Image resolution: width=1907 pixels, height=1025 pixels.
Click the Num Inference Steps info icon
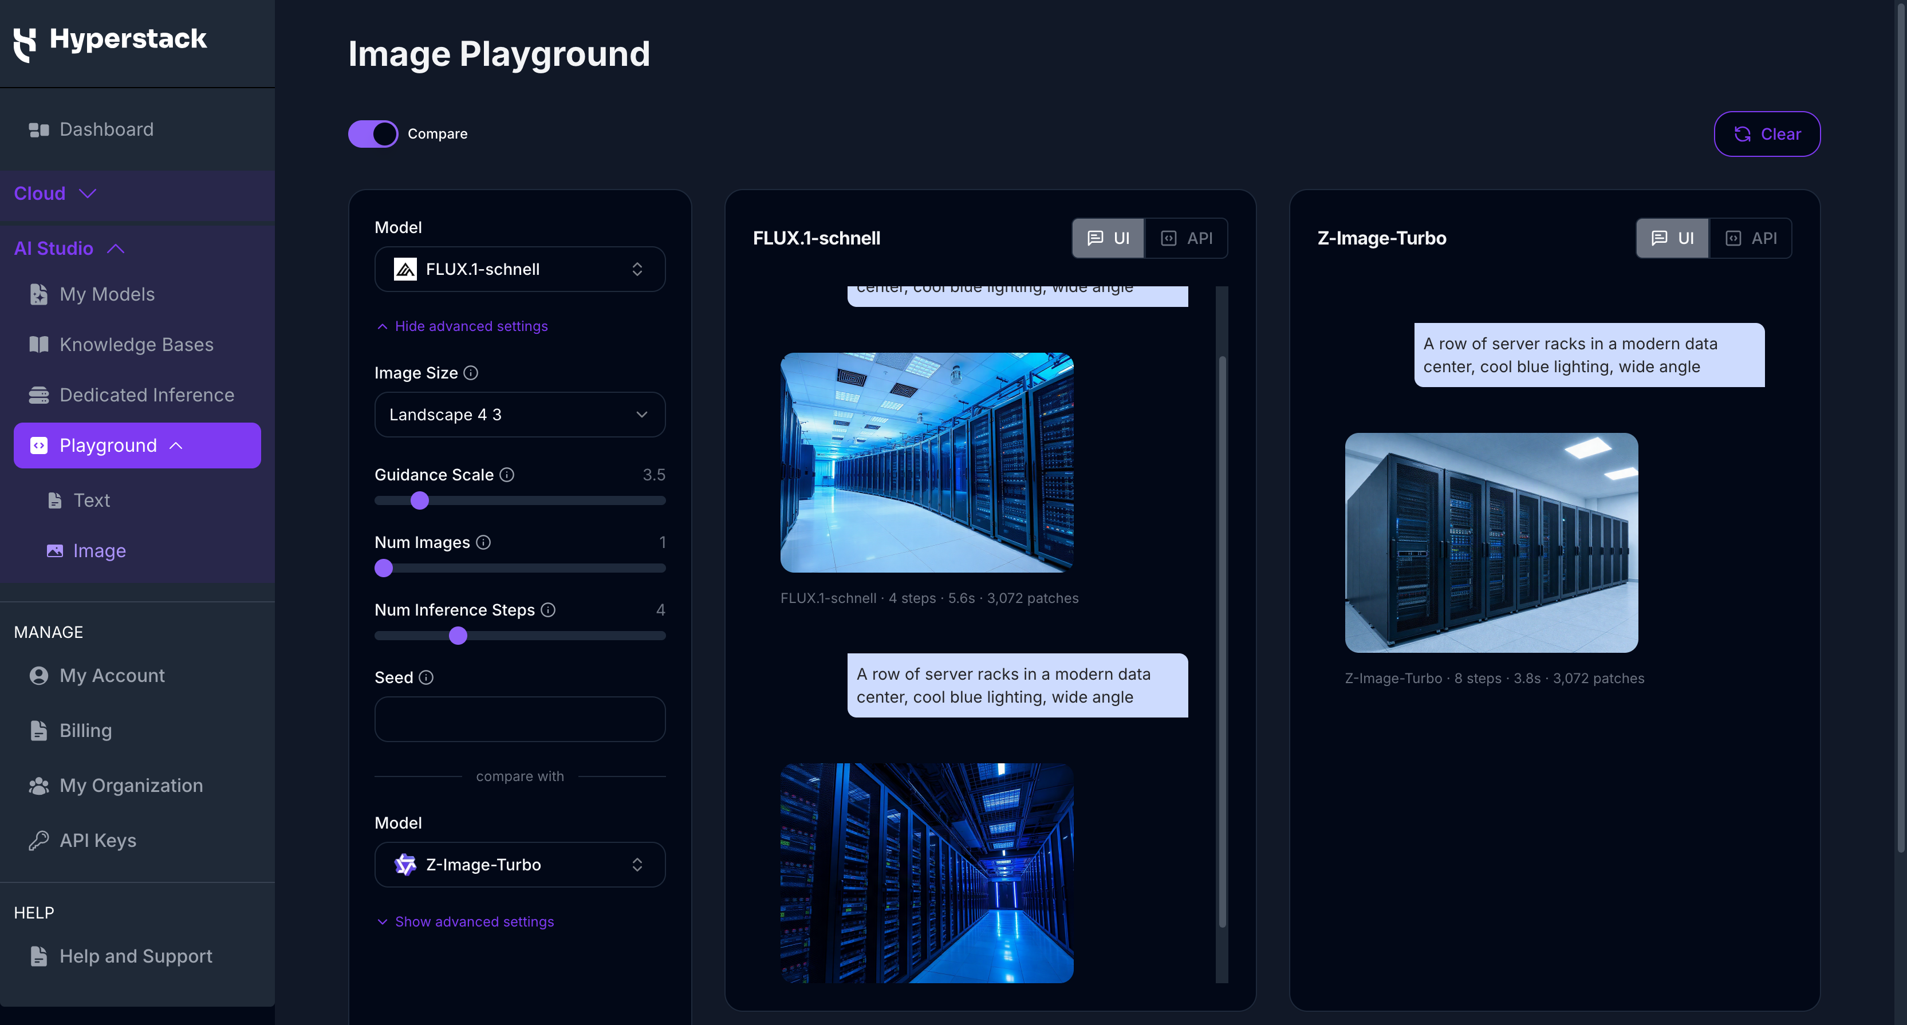click(548, 610)
